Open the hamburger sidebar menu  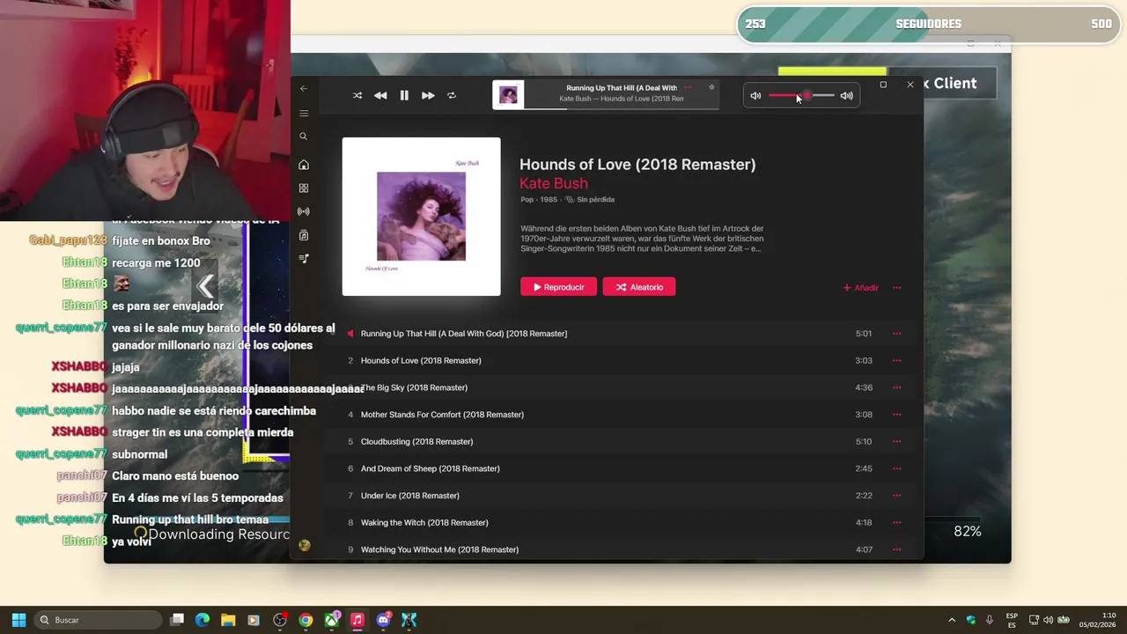coord(304,113)
